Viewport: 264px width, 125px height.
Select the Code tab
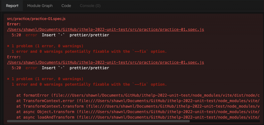(x=66, y=6)
